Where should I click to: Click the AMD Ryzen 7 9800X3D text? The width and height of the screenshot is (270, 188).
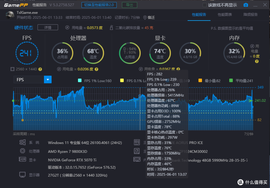(67, 151)
